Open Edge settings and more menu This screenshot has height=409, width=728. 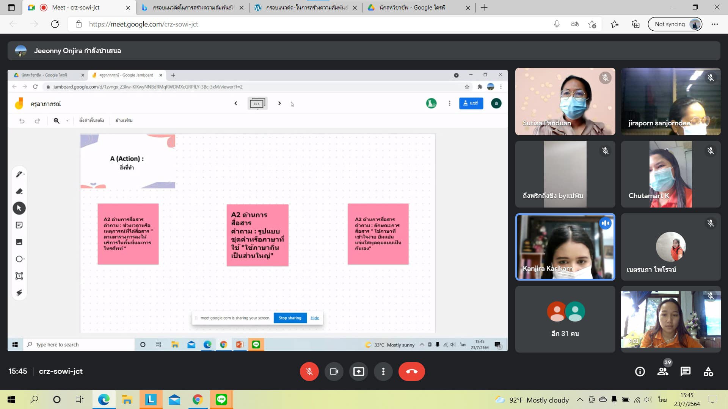click(x=715, y=24)
